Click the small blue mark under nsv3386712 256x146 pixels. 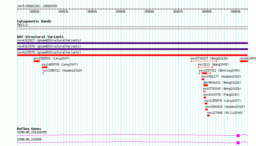pyautogui.click(x=43, y=73)
